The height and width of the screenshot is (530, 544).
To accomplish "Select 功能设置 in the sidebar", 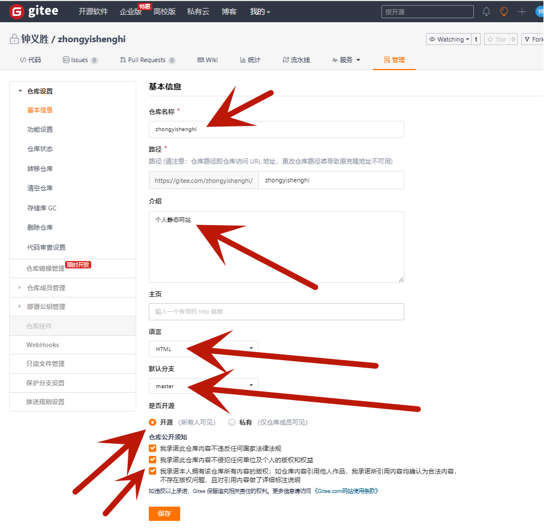I will click(x=40, y=129).
